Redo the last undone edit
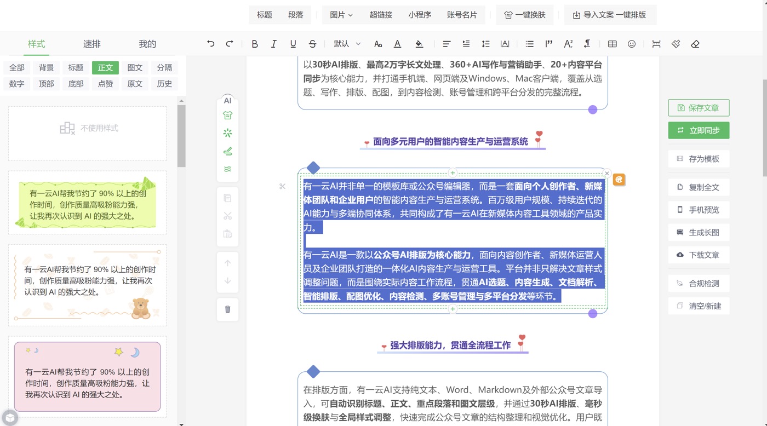The image size is (767, 426). click(x=230, y=44)
